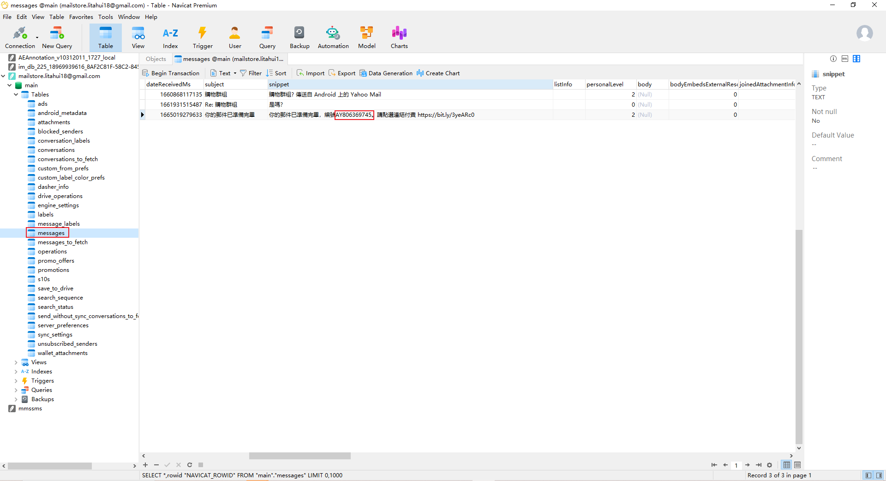
Task: Click Begin Transaction button
Action: click(x=171, y=73)
